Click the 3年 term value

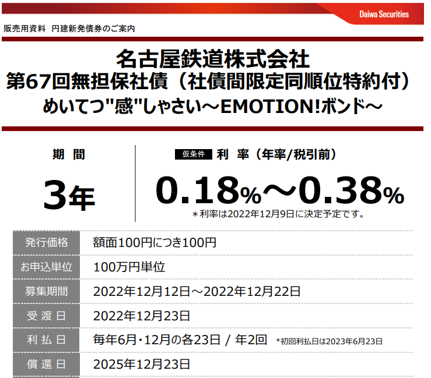coord(69,196)
